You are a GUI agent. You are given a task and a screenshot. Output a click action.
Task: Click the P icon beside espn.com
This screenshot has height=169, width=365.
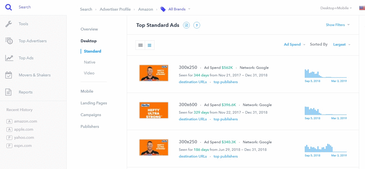(x=10, y=146)
